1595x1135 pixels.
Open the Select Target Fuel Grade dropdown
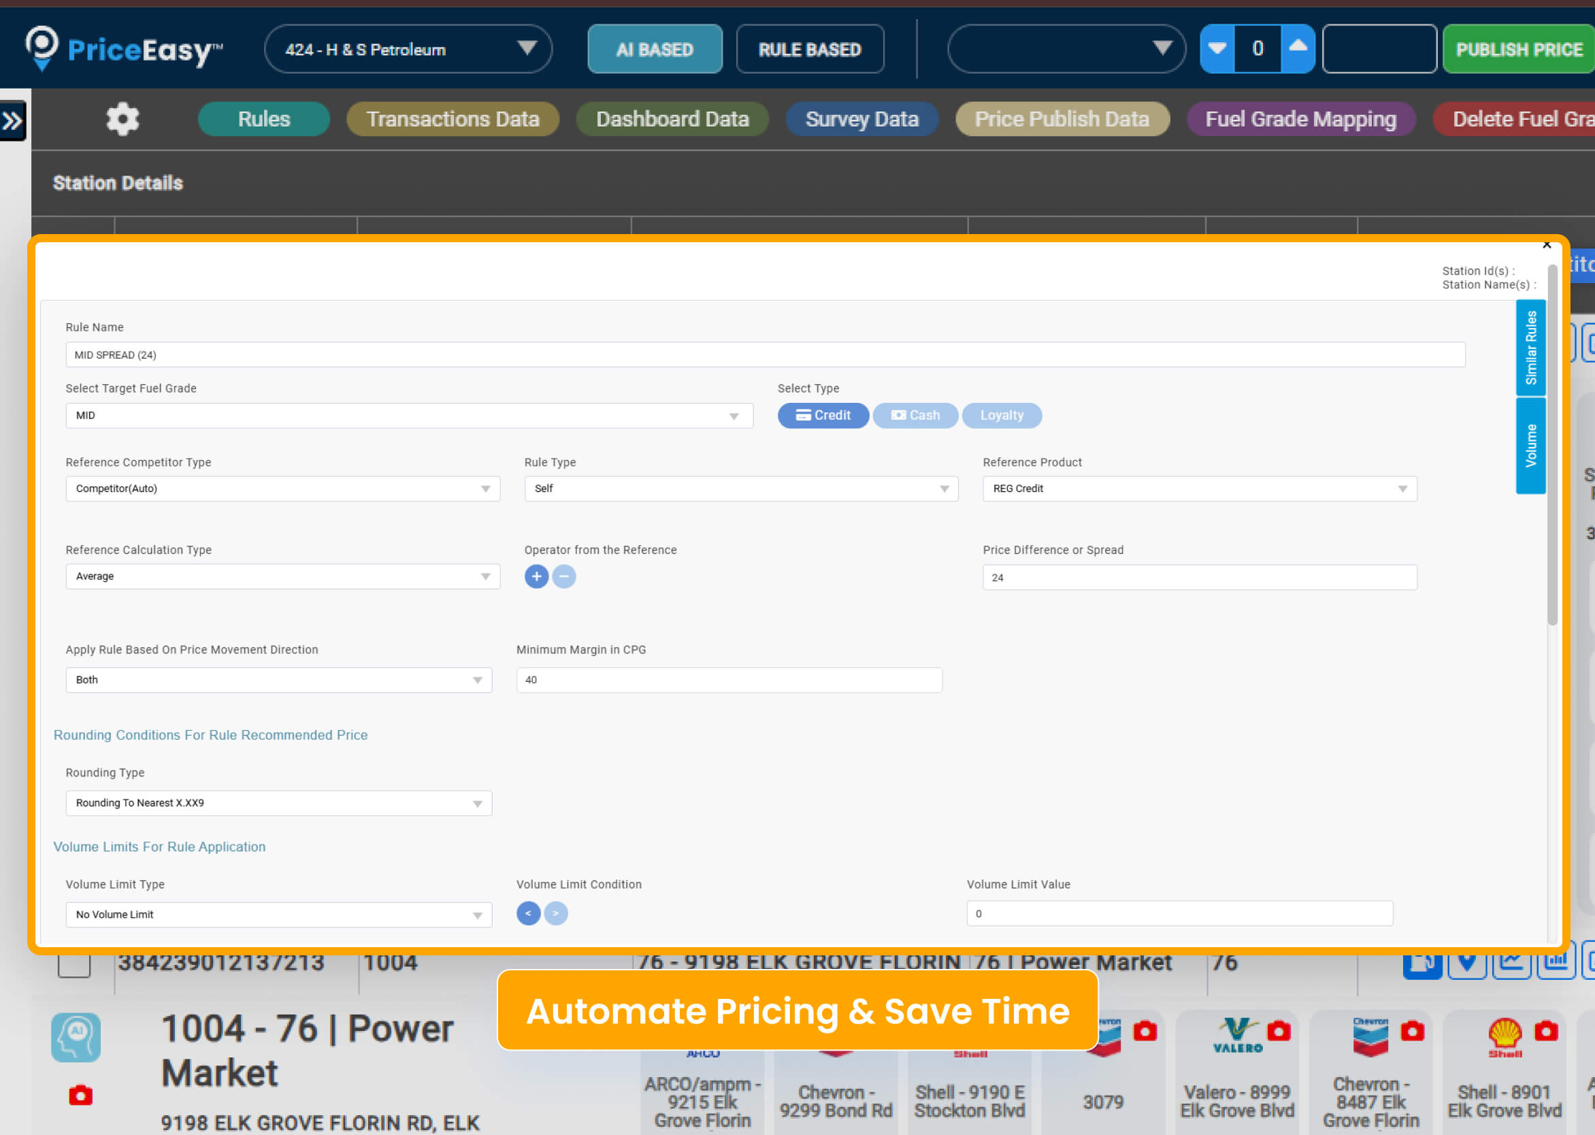(409, 416)
